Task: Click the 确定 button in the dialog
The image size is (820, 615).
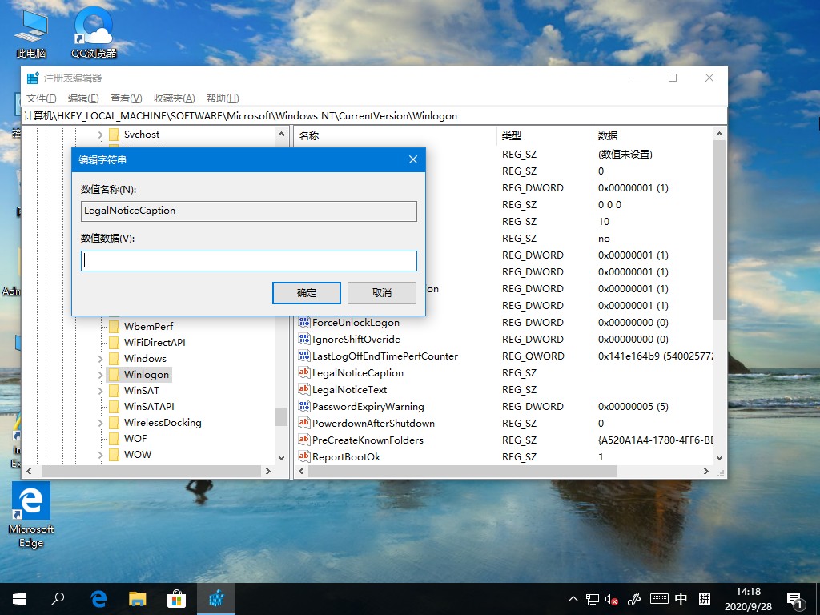Action: click(x=306, y=292)
